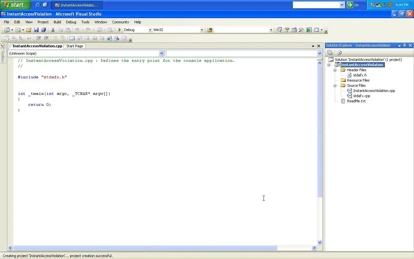Image resolution: width=414 pixels, height=259 pixels.
Task: Click the Go button in the taskbar
Action: 353,5
